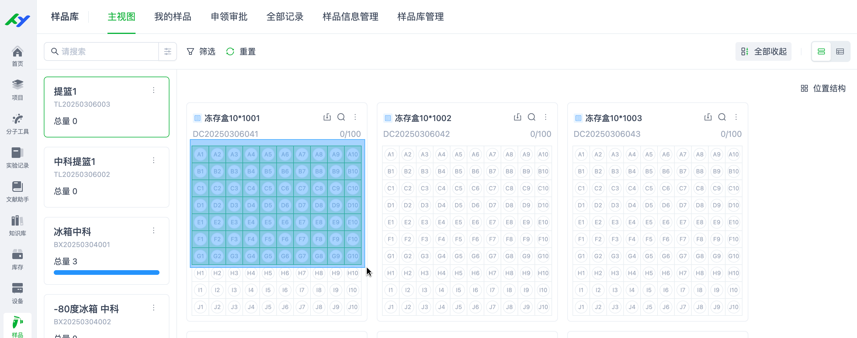Toggle 全部收起 to collapse all boxes
This screenshot has width=857, height=338.
764,51
